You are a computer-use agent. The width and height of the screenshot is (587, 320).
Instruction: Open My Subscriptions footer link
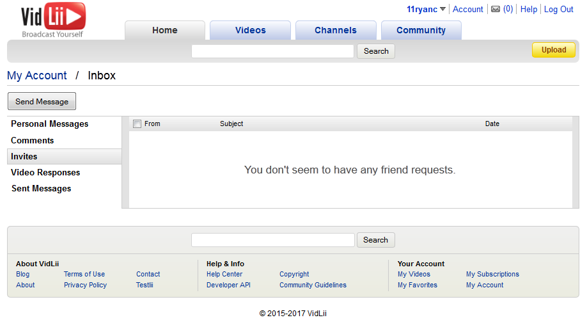pyautogui.click(x=492, y=274)
